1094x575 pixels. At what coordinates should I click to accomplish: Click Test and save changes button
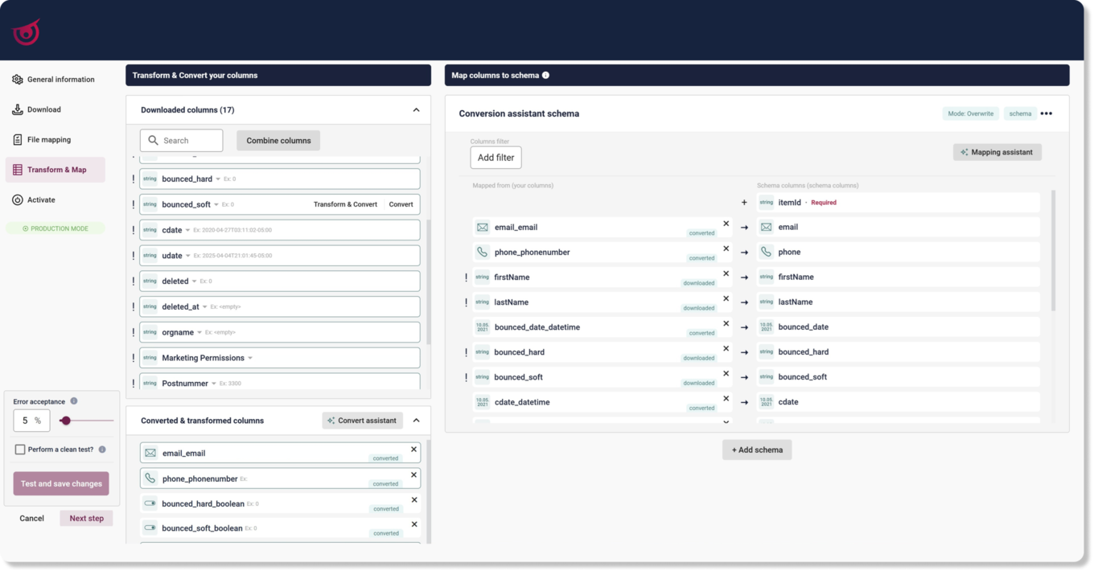tap(61, 484)
